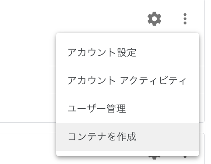Click the partially hidden gear icon below menu

click(x=155, y=158)
